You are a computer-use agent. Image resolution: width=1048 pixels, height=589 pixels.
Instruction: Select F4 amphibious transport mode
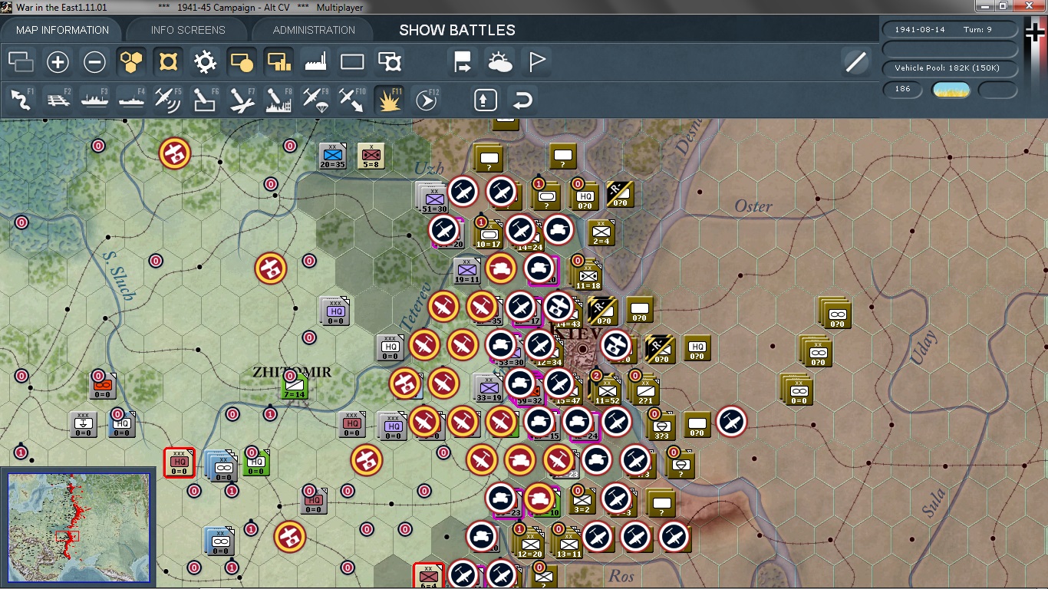pos(132,100)
